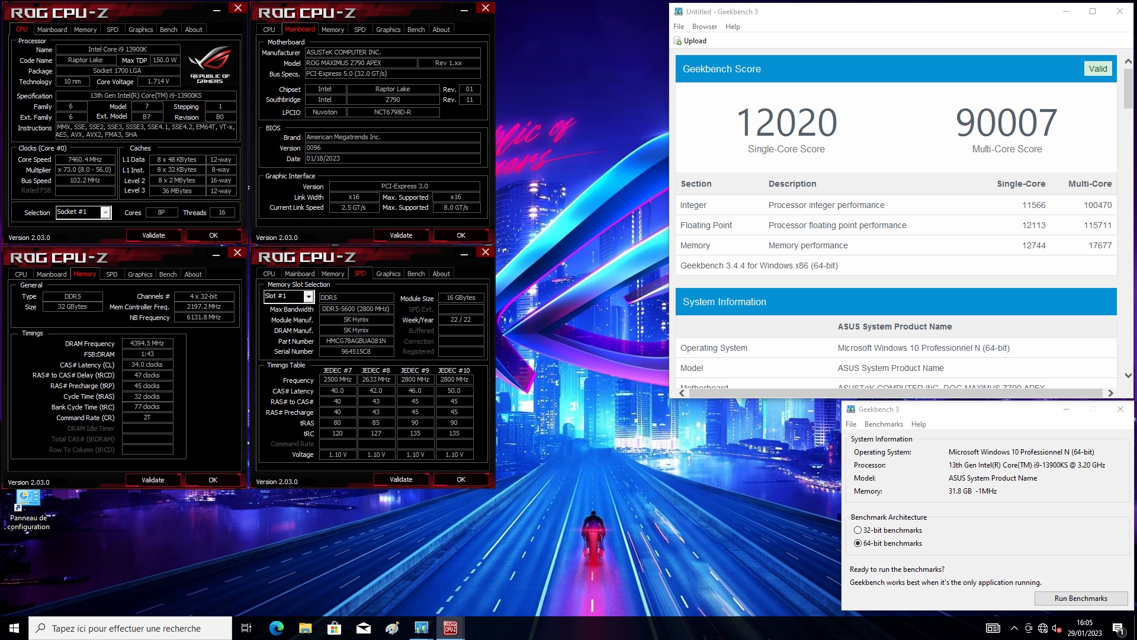The image size is (1137, 640).
Task: Click the Geekbench results vertical scrollbar thumb
Action: [1128, 88]
